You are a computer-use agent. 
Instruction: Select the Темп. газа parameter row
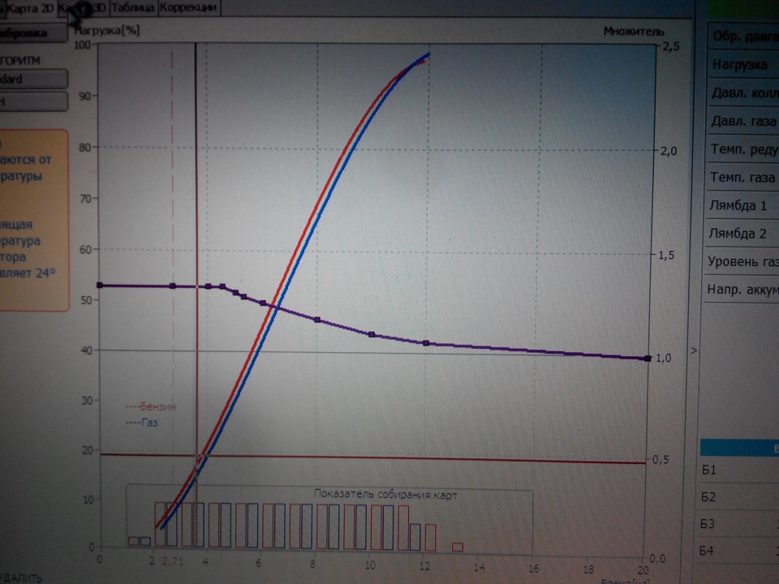pyautogui.click(x=742, y=178)
